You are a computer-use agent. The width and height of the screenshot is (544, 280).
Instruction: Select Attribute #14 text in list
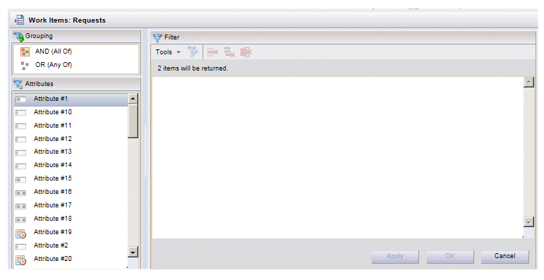coord(53,165)
